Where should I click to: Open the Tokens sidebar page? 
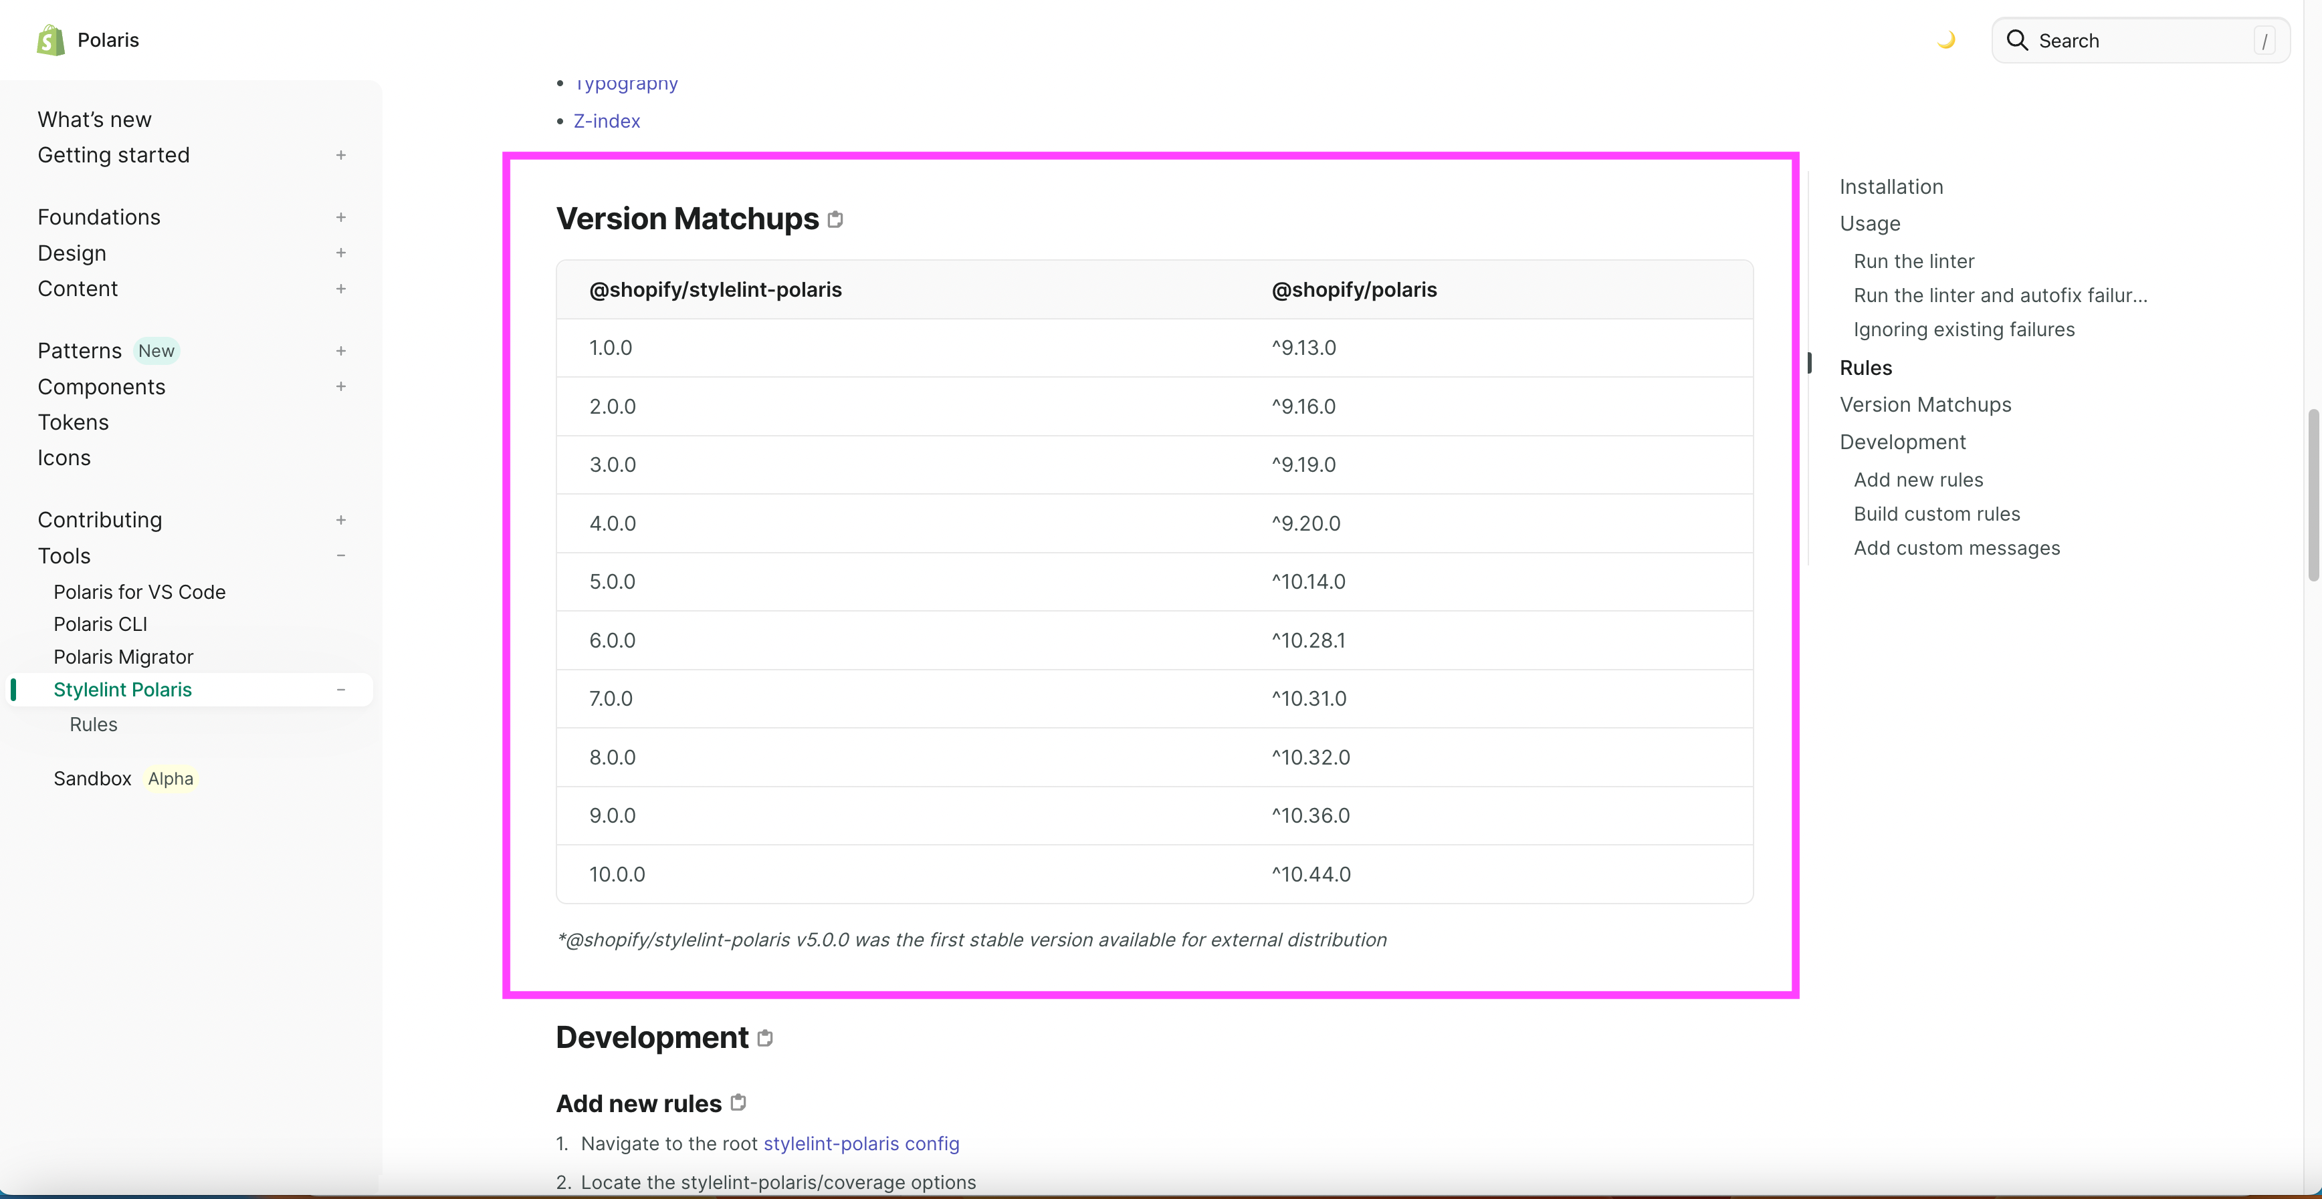click(73, 422)
